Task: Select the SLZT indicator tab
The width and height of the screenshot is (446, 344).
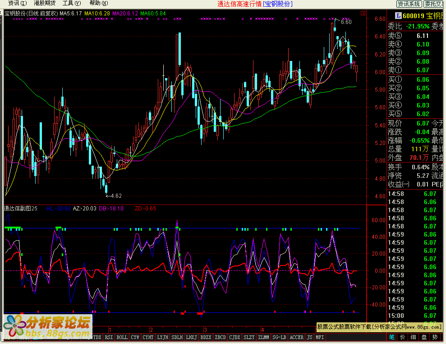Action: [249, 337]
